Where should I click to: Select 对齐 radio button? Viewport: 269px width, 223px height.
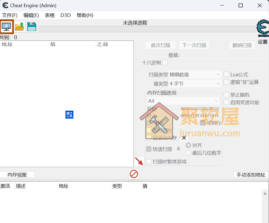[188, 146]
